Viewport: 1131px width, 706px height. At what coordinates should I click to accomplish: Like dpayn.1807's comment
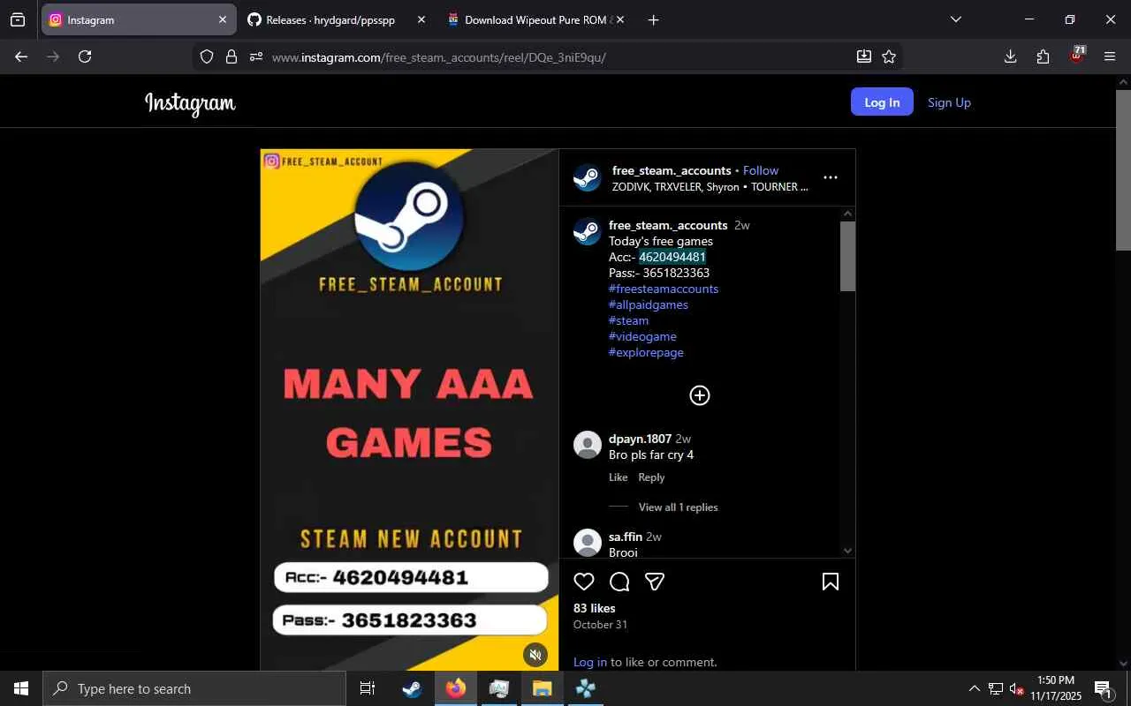619,477
